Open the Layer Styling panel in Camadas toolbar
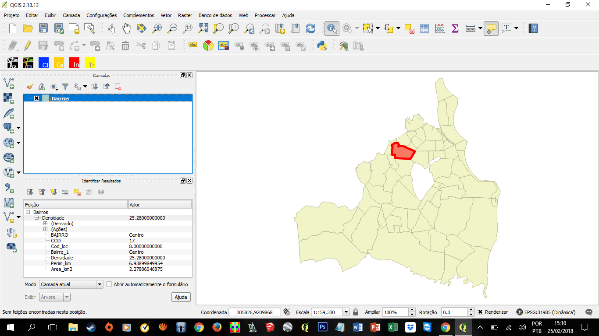 [x=29, y=86]
